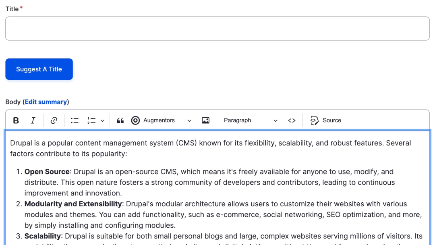This screenshot has width=435, height=245.
Task: Apply numbered list formatting
Action: pos(91,120)
